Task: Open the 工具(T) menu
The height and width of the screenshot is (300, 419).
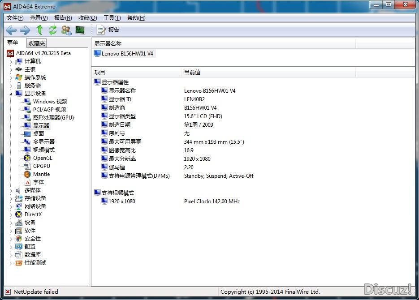Action: tap(112, 18)
